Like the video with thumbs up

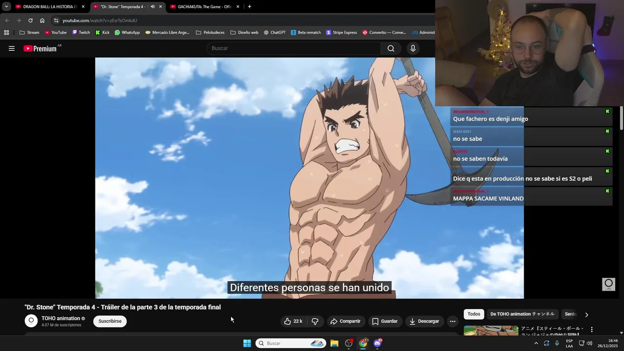(293, 321)
